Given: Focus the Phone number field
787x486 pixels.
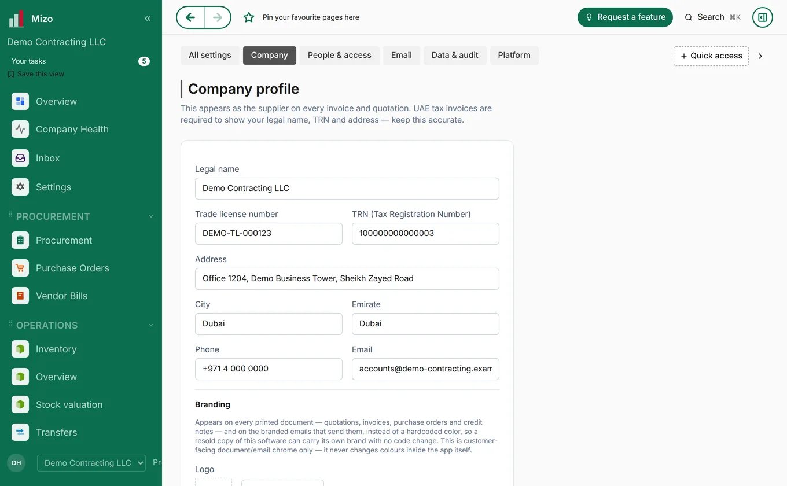Looking at the screenshot, I should click(x=269, y=369).
